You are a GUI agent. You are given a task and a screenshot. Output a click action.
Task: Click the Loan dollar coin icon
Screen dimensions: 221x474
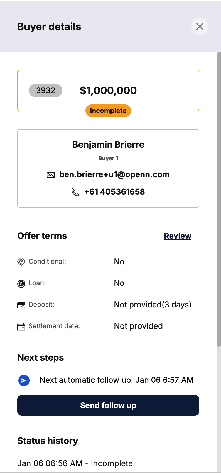click(21, 284)
